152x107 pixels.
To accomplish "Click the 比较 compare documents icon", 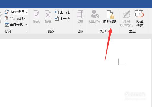I will tap(80, 14).
